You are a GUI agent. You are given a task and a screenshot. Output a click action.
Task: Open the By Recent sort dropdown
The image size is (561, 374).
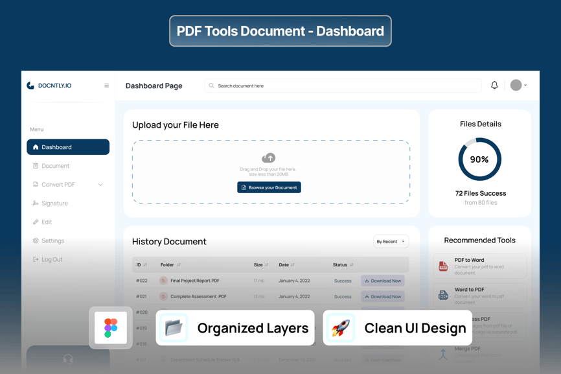[391, 242]
